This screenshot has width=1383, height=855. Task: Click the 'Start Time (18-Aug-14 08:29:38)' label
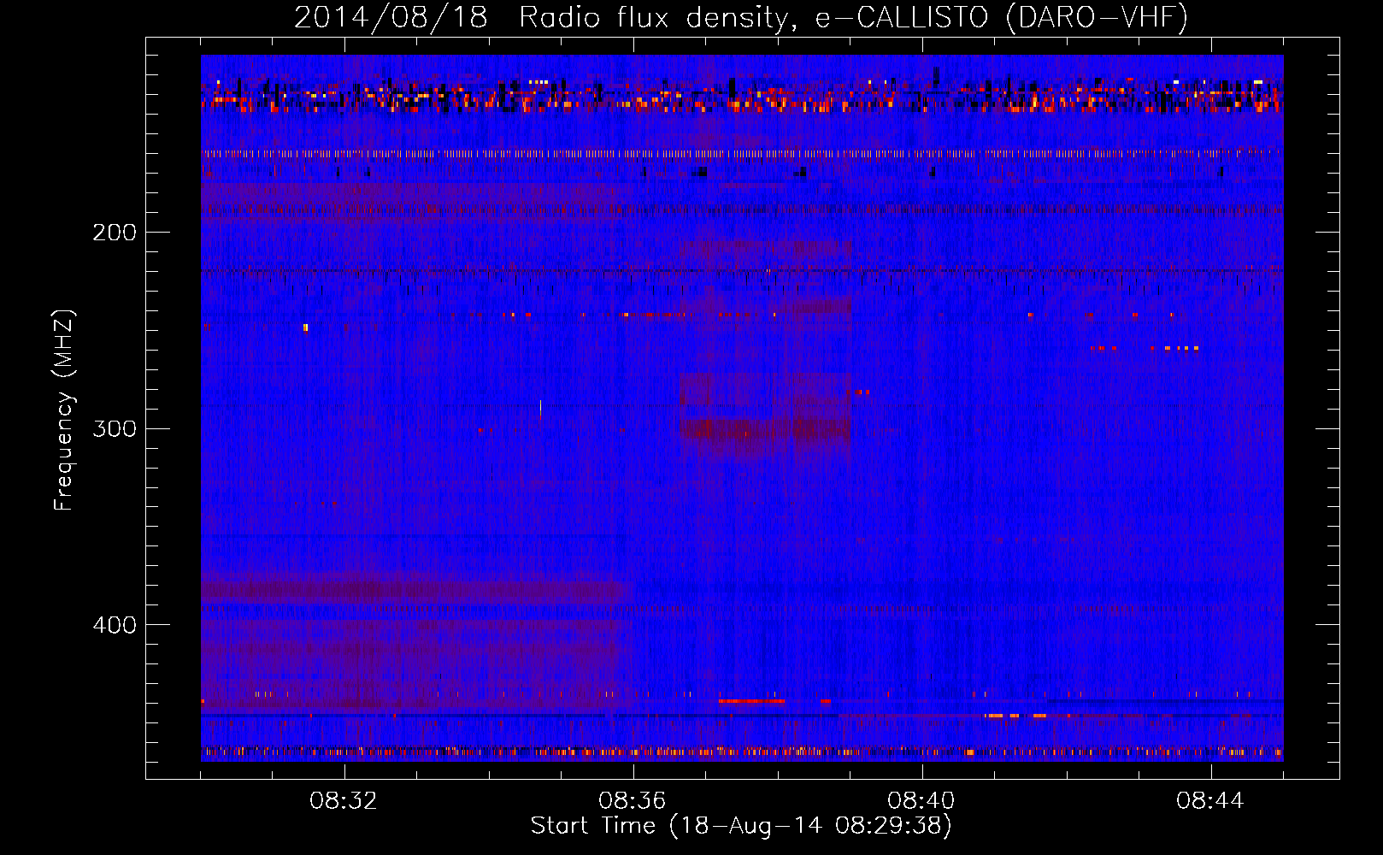pos(741,826)
